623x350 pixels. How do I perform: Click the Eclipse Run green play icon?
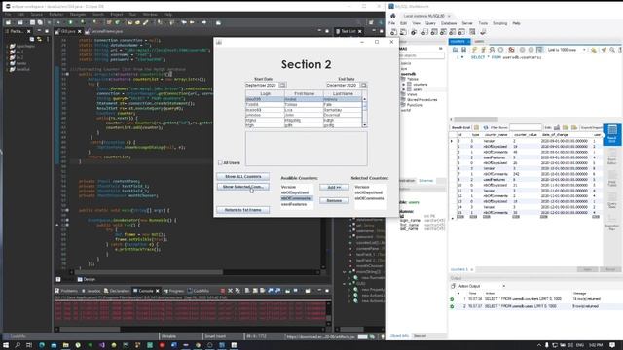coord(71,22)
